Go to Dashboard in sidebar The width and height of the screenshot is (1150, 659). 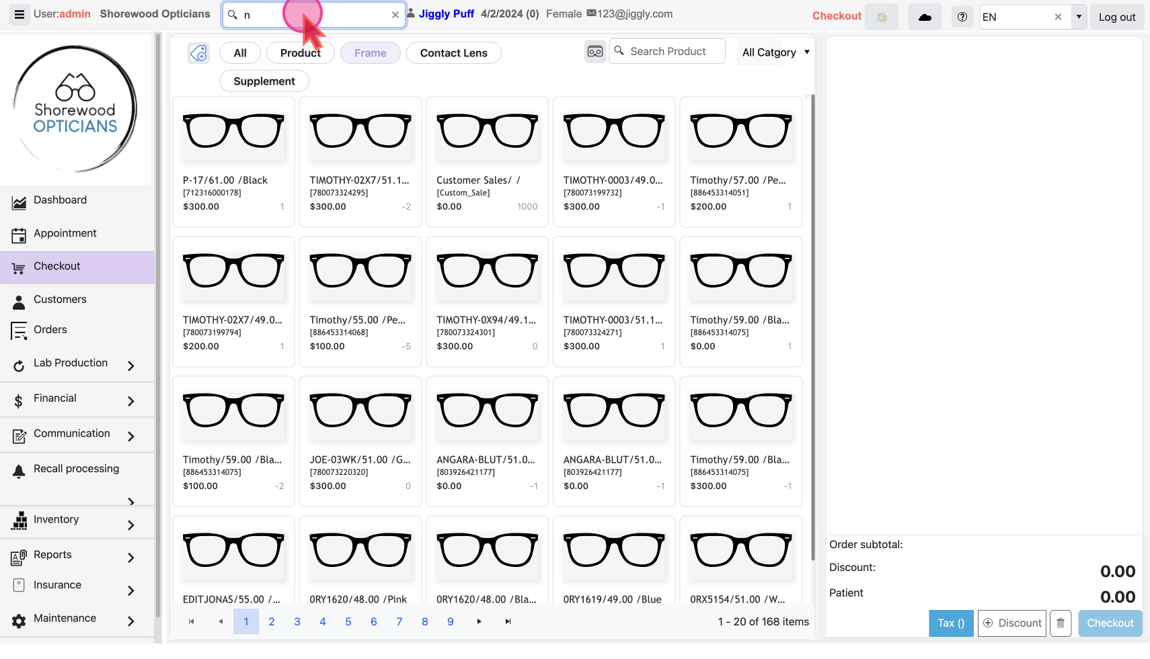[60, 200]
